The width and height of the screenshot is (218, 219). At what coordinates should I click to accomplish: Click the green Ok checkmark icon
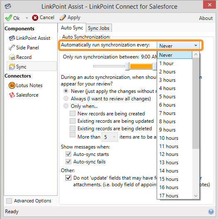9,18
